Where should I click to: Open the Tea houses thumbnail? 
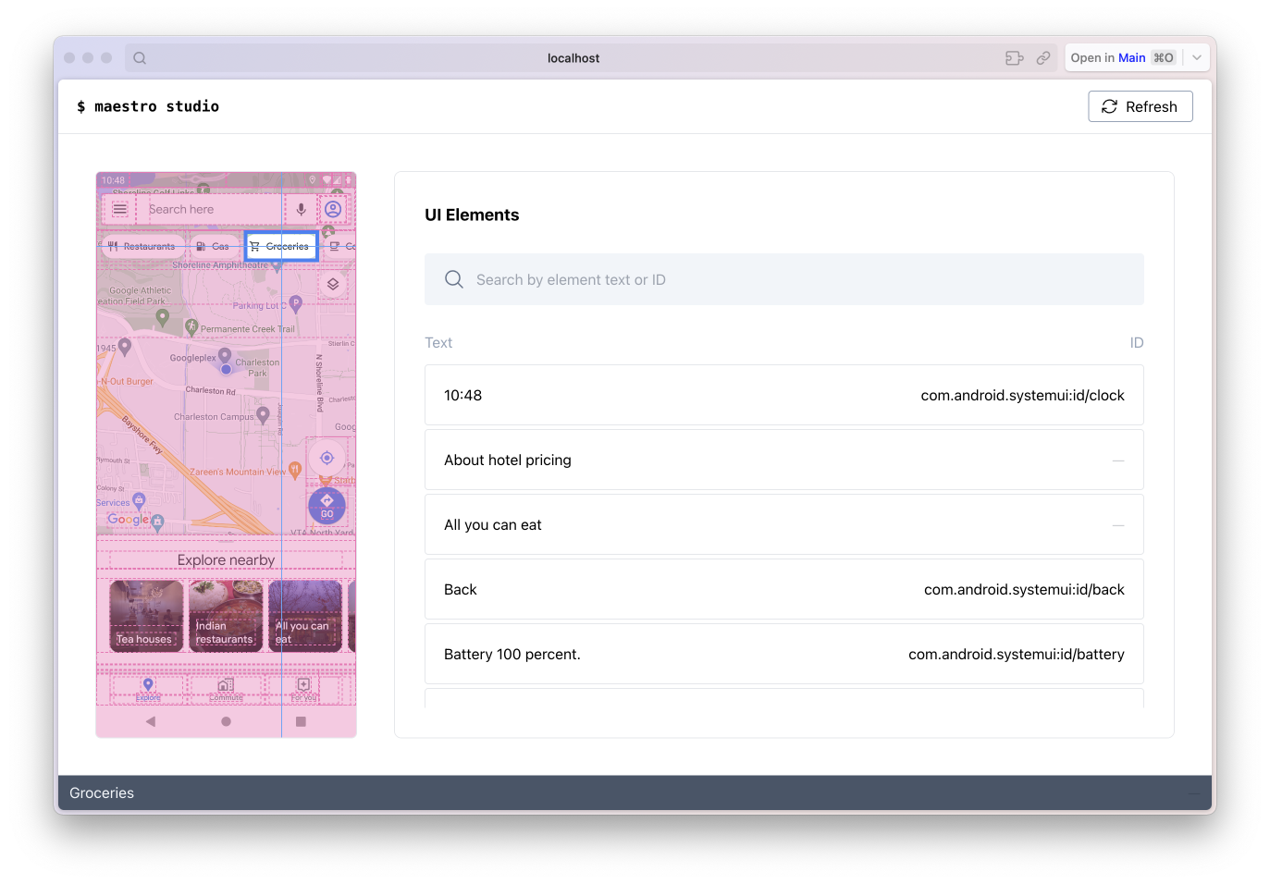pos(146,616)
